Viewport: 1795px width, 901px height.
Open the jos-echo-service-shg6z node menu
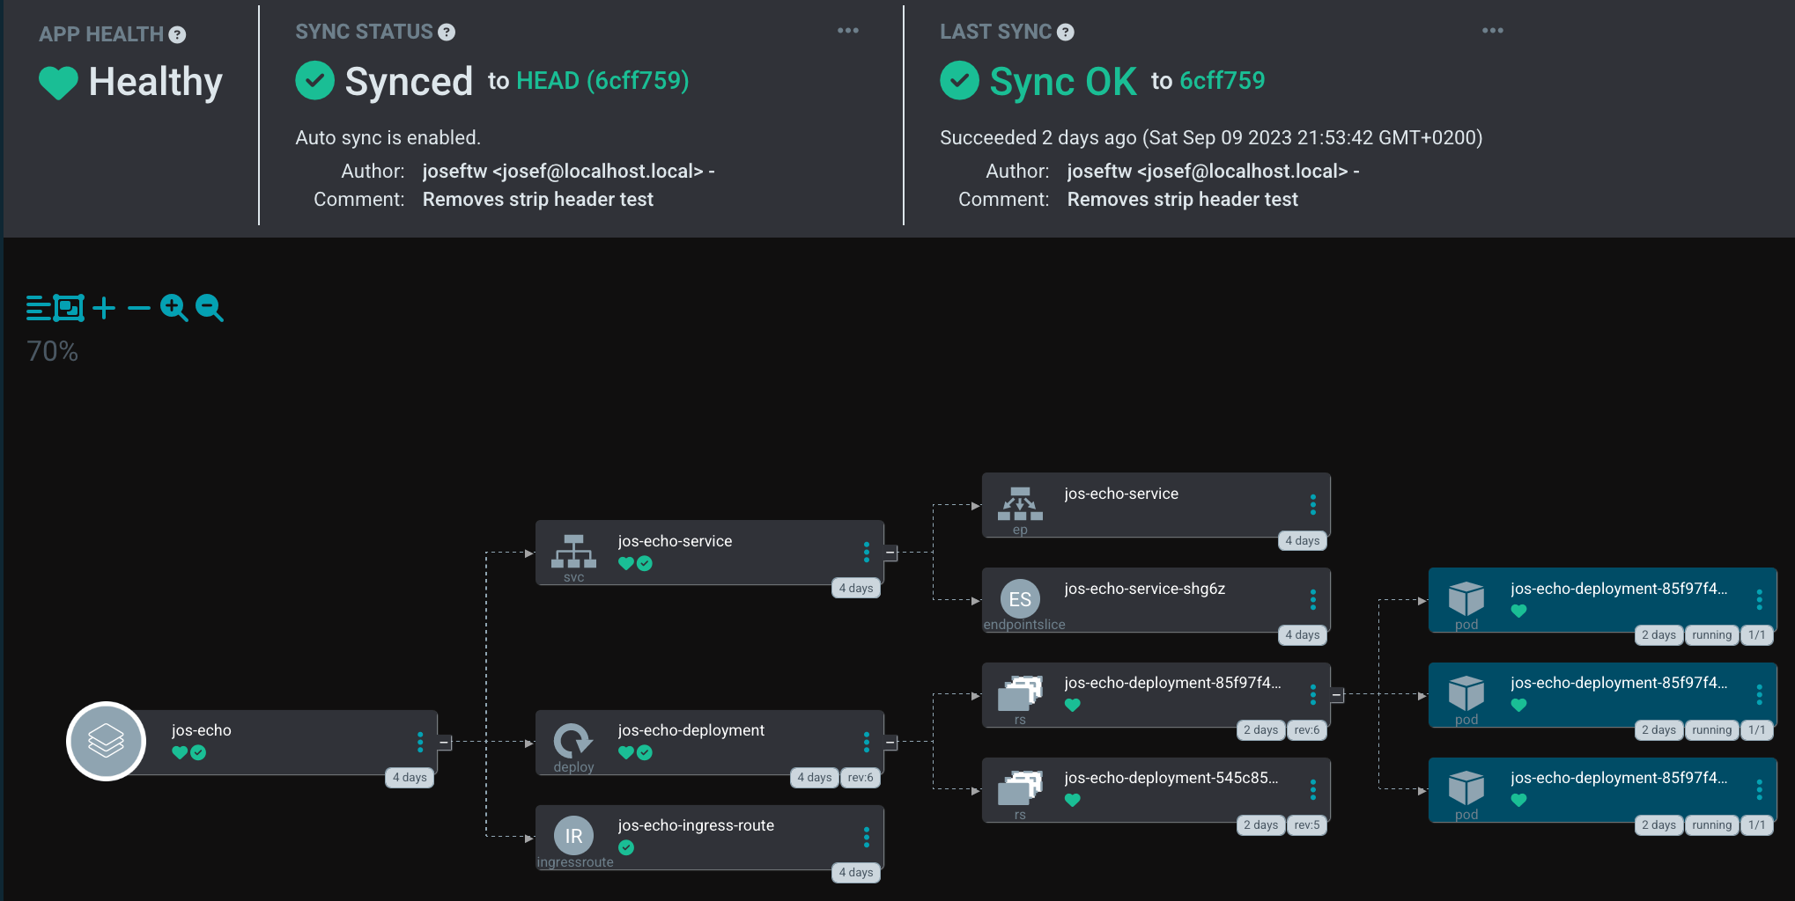(x=1313, y=599)
